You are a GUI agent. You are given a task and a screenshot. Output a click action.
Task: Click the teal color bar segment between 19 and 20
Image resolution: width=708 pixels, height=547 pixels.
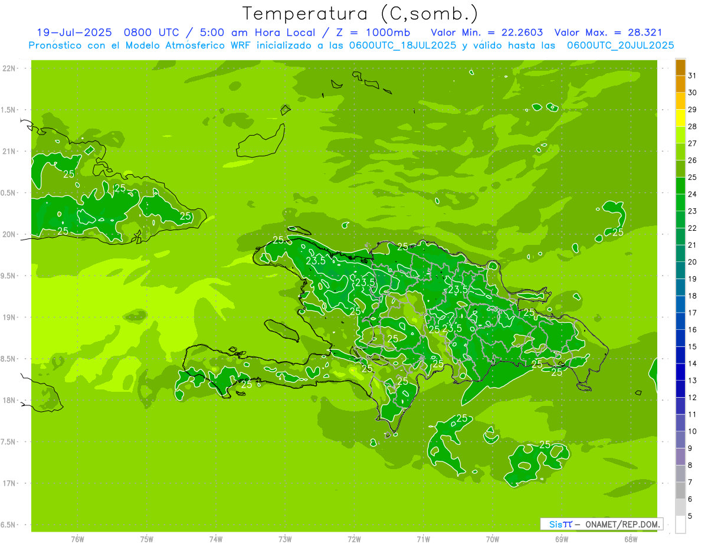[680, 270]
